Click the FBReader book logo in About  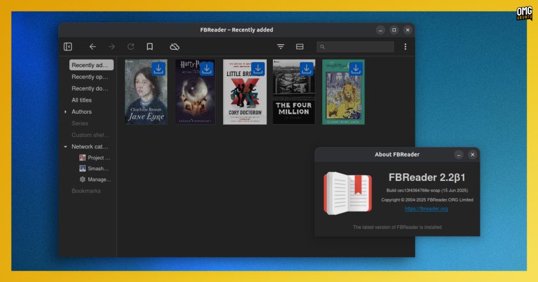pyautogui.click(x=348, y=193)
